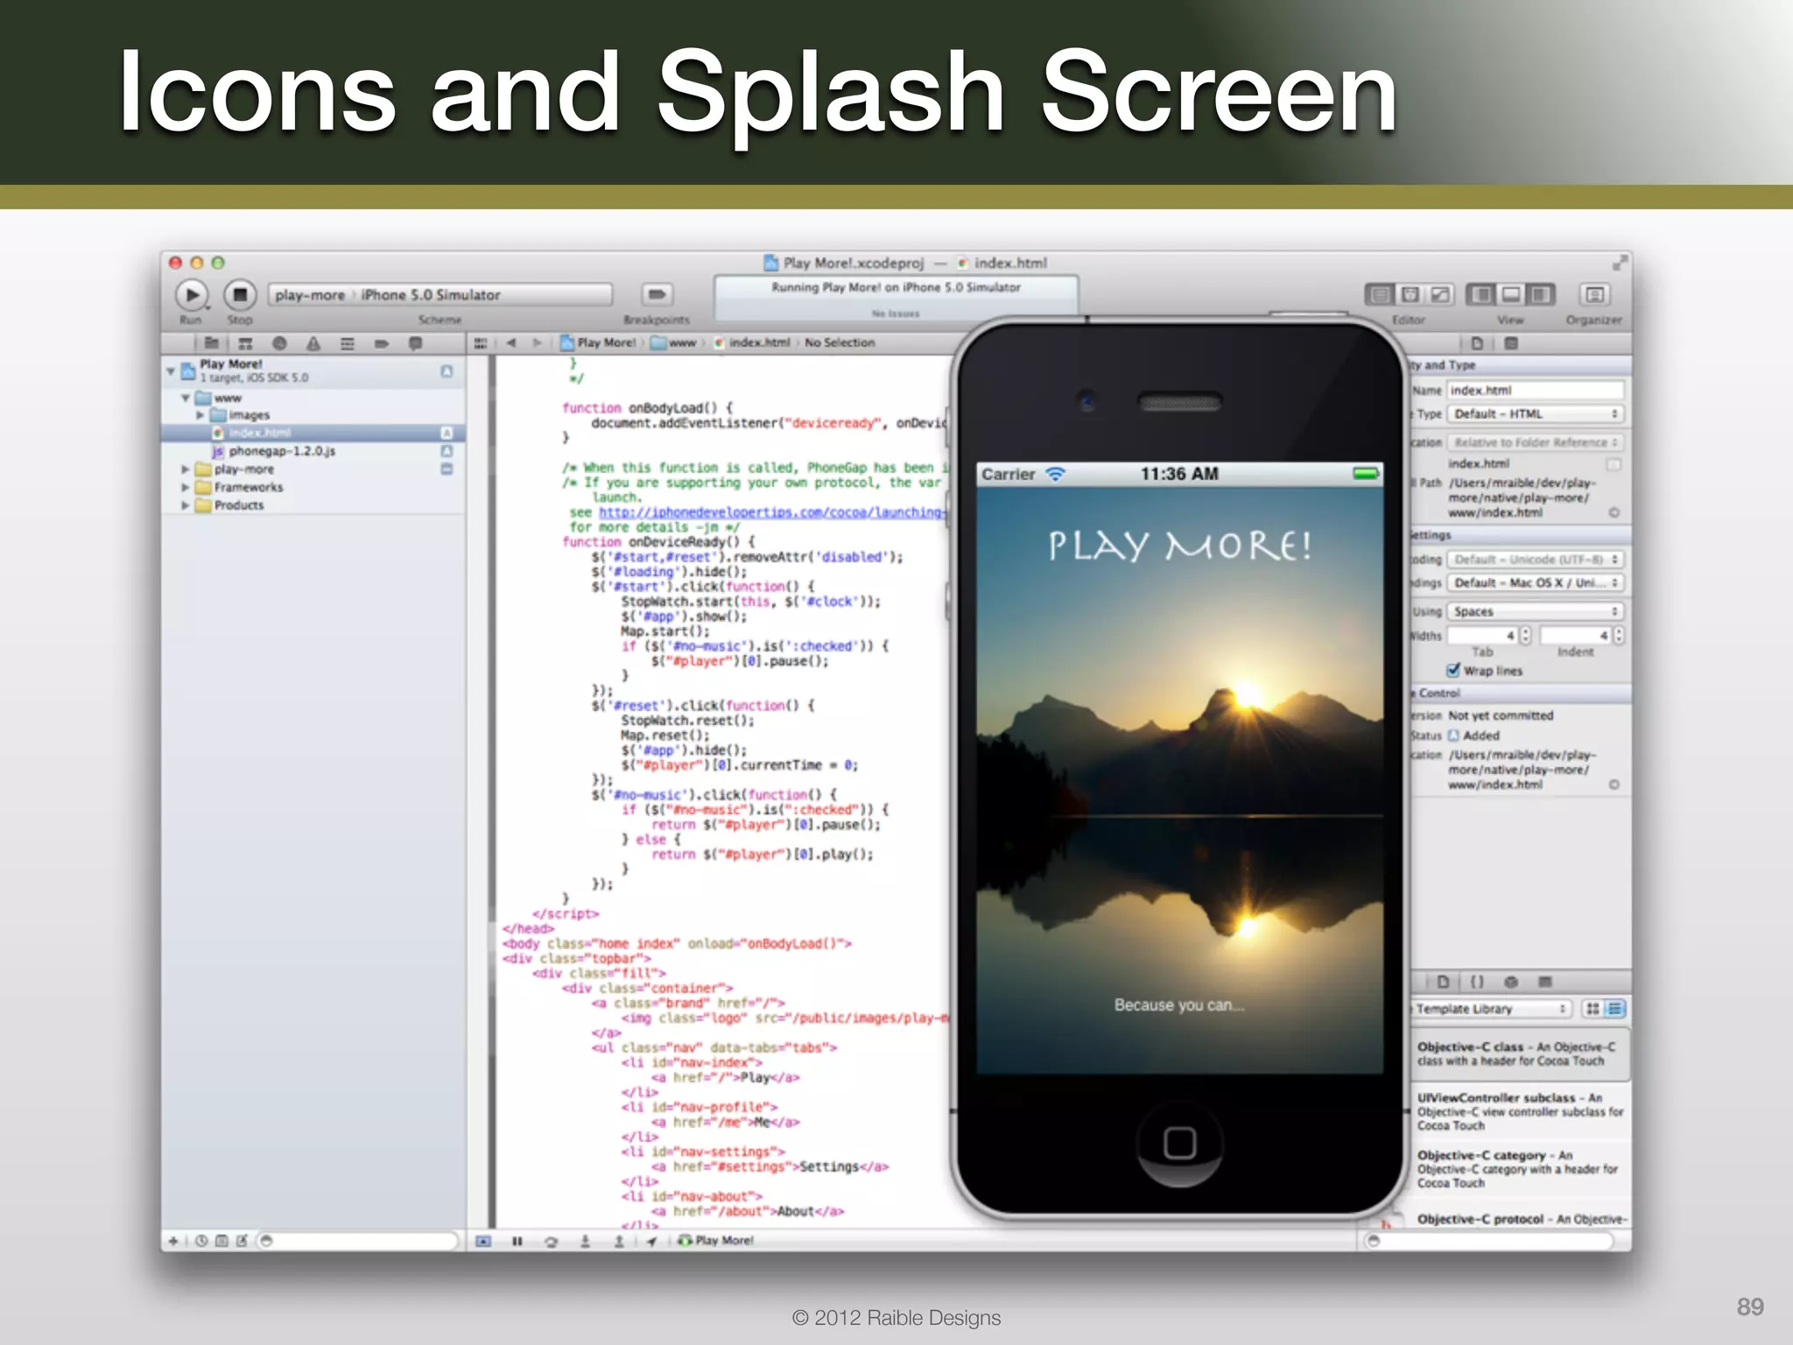Show the File Template library tab
1793x1345 pixels.
[1443, 982]
